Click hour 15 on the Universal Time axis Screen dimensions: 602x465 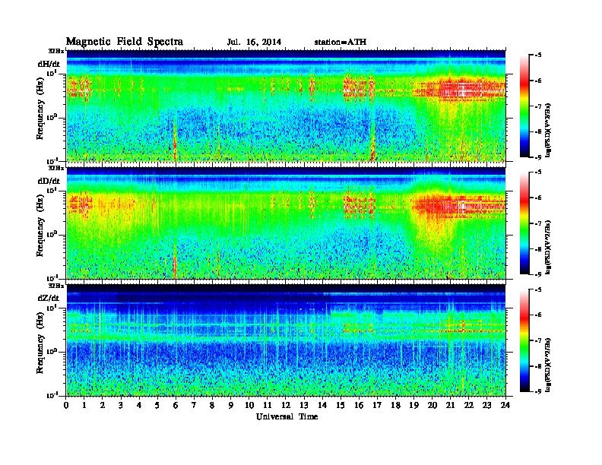[341, 406]
